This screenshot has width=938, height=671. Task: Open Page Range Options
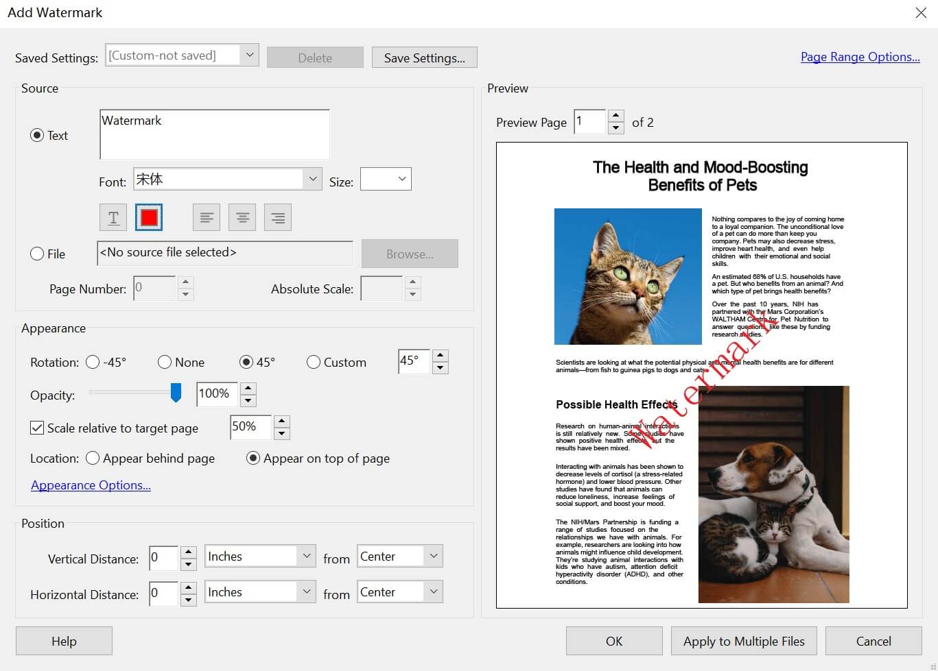pos(860,57)
